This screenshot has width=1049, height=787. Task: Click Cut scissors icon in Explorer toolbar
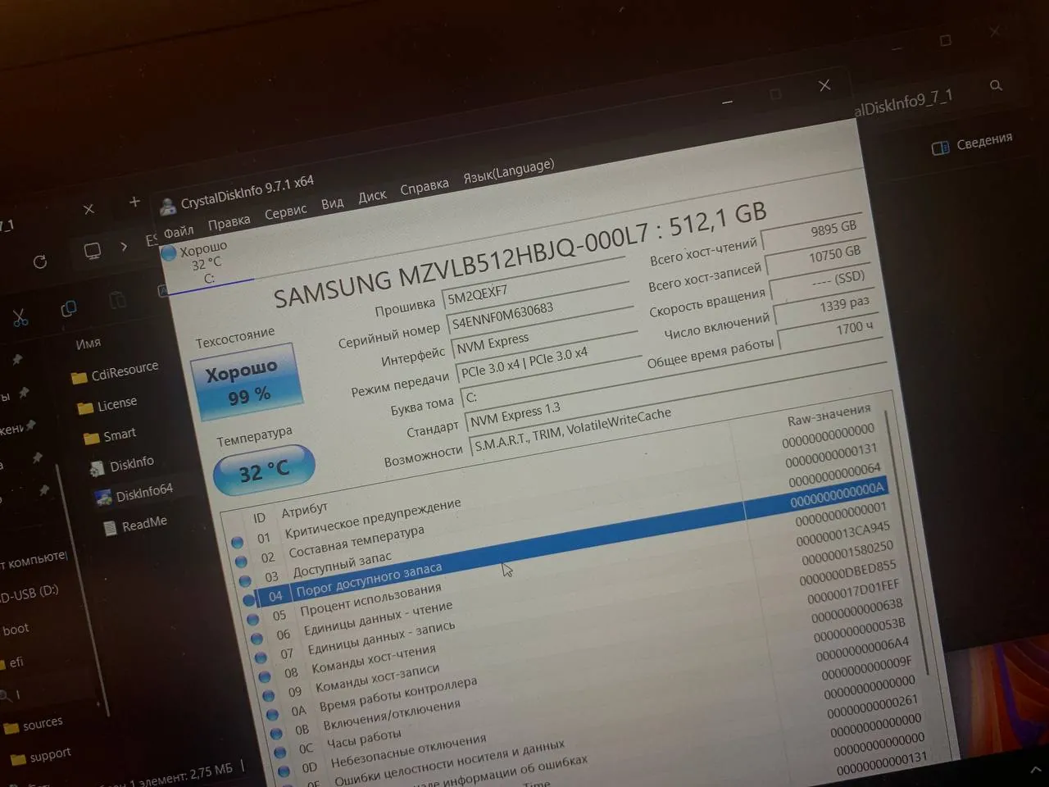[x=20, y=316]
